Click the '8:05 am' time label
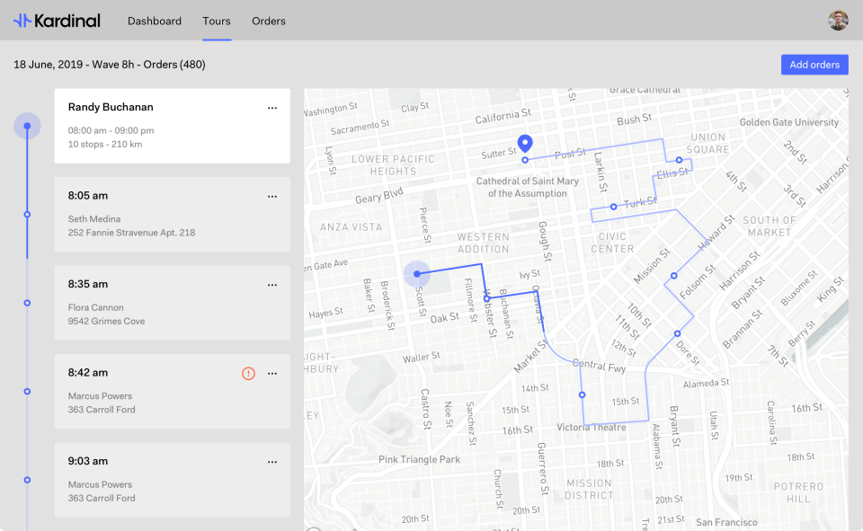 [88, 196]
